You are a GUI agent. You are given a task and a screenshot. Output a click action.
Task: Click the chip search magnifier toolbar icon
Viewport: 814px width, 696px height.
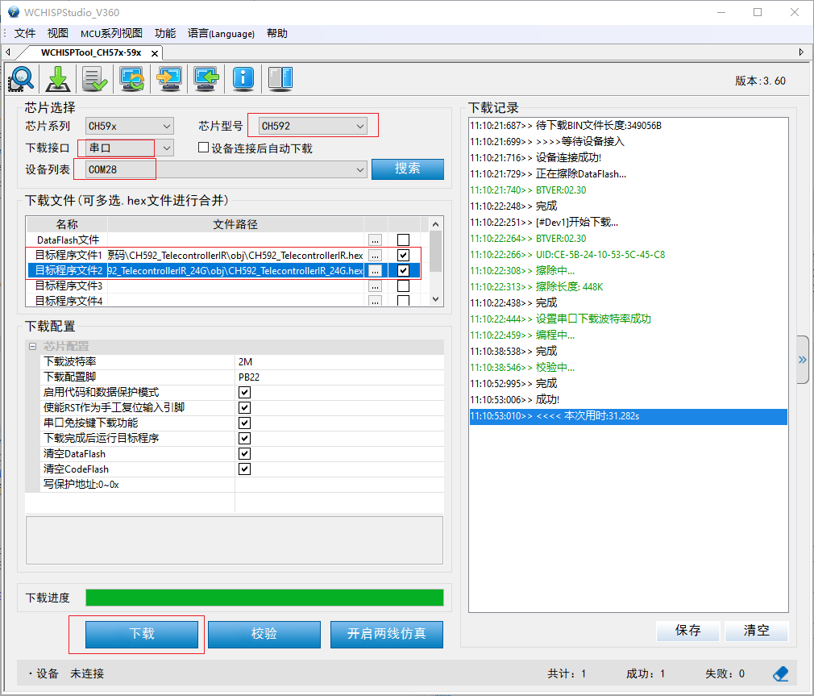coord(21,79)
